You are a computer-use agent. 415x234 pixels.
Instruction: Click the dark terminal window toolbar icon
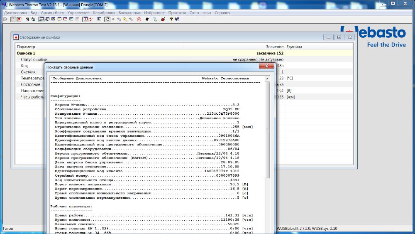pos(99,19)
